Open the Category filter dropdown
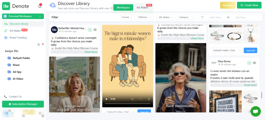This screenshot has height=120, width=265. point(187,17)
